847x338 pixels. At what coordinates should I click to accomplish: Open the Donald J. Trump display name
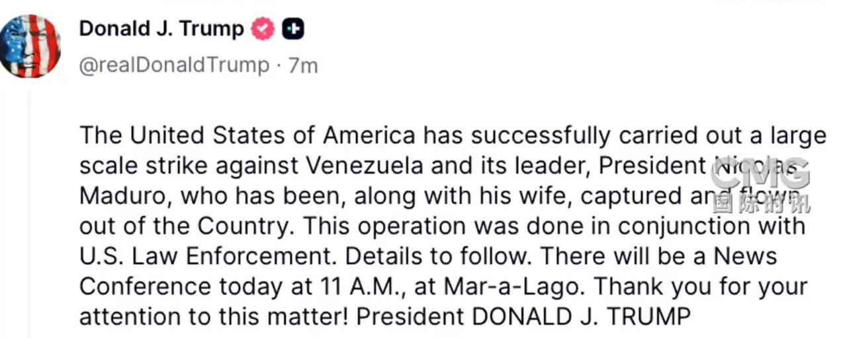(161, 28)
